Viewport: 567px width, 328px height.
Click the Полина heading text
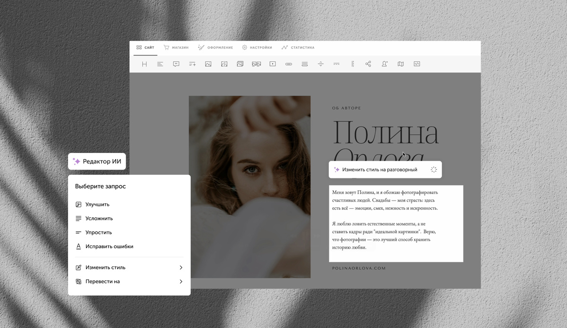[x=386, y=133]
